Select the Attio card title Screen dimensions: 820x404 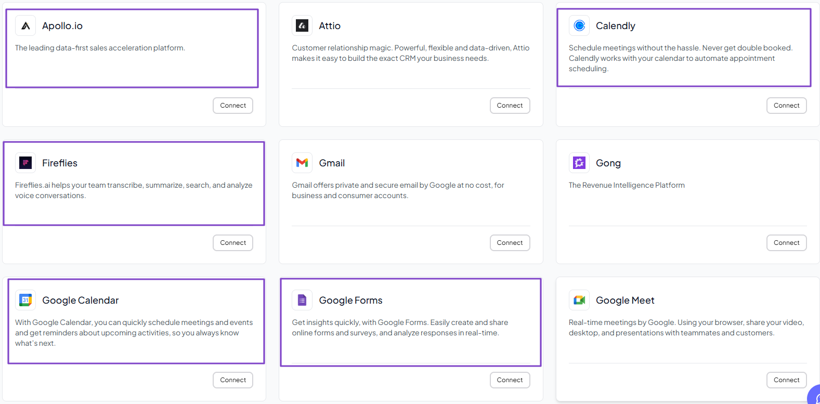(x=330, y=26)
